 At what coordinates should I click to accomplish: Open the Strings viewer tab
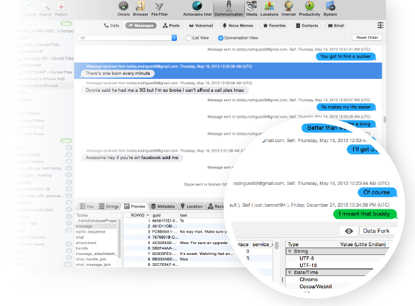coord(109,206)
